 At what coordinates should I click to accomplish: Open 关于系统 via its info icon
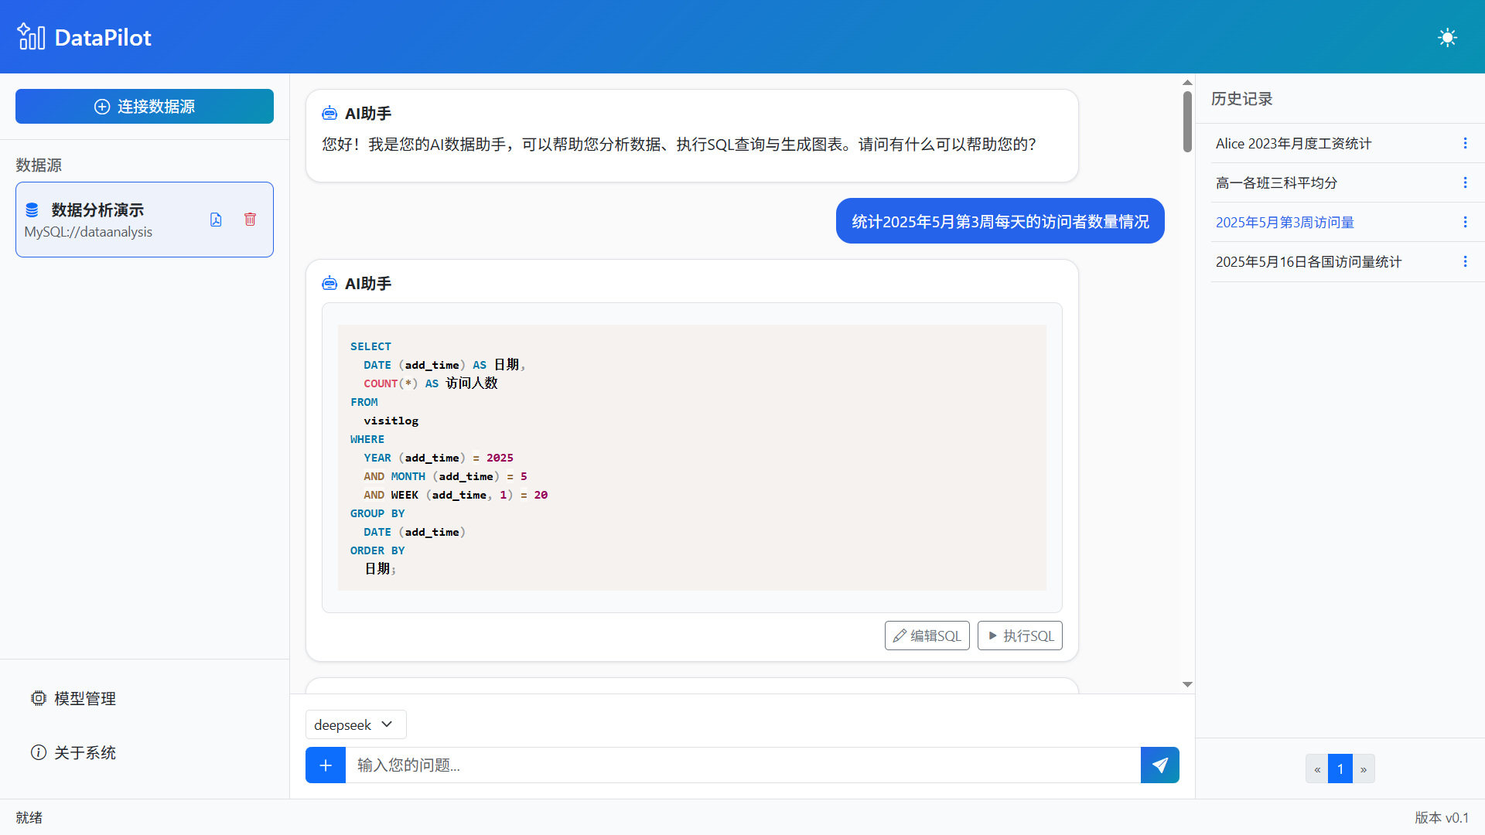pos(39,752)
